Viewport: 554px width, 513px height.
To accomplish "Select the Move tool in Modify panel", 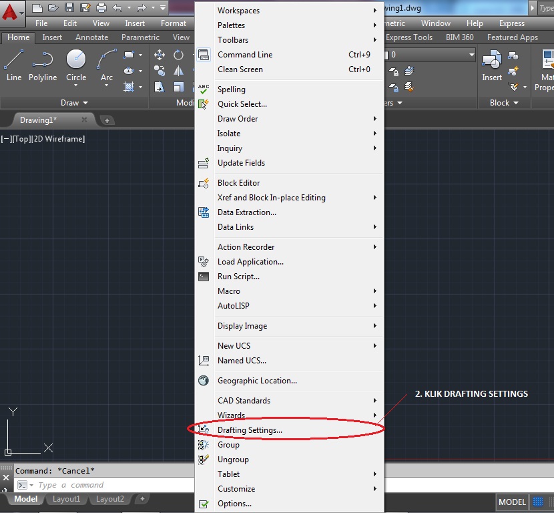I will (x=160, y=54).
